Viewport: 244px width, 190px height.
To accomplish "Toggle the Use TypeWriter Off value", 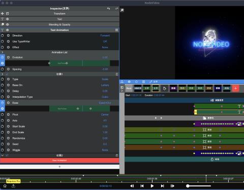I will (105, 42).
